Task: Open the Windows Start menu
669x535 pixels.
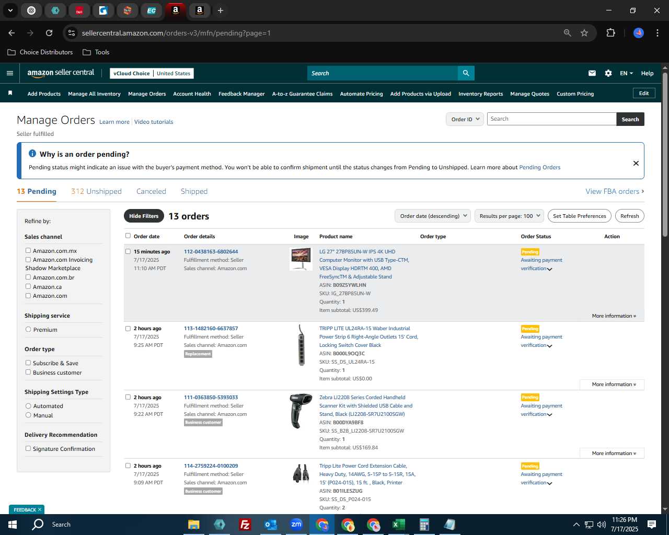Action: pos(13,525)
